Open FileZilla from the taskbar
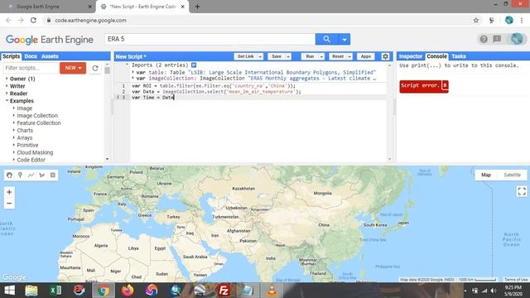 (x=224, y=291)
